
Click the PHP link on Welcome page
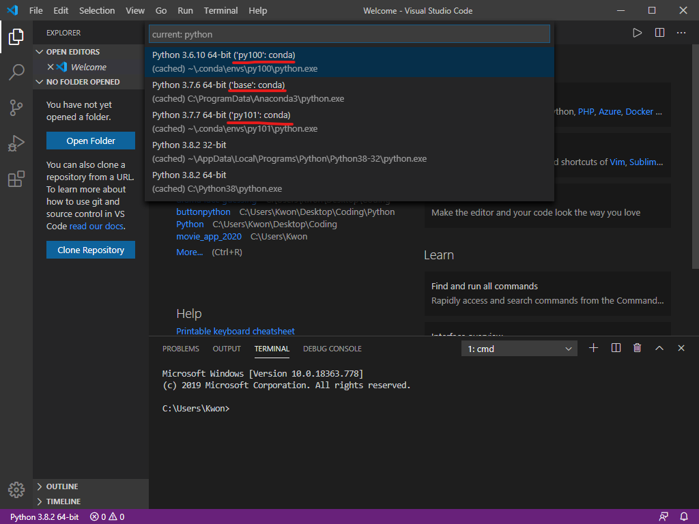pos(586,111)
